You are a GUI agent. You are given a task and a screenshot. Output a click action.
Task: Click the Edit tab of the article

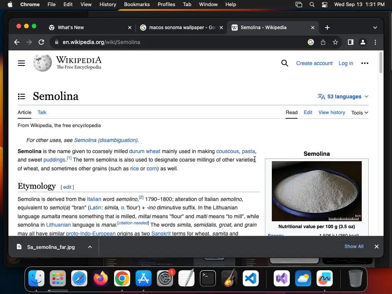click(x=308, y=113)
